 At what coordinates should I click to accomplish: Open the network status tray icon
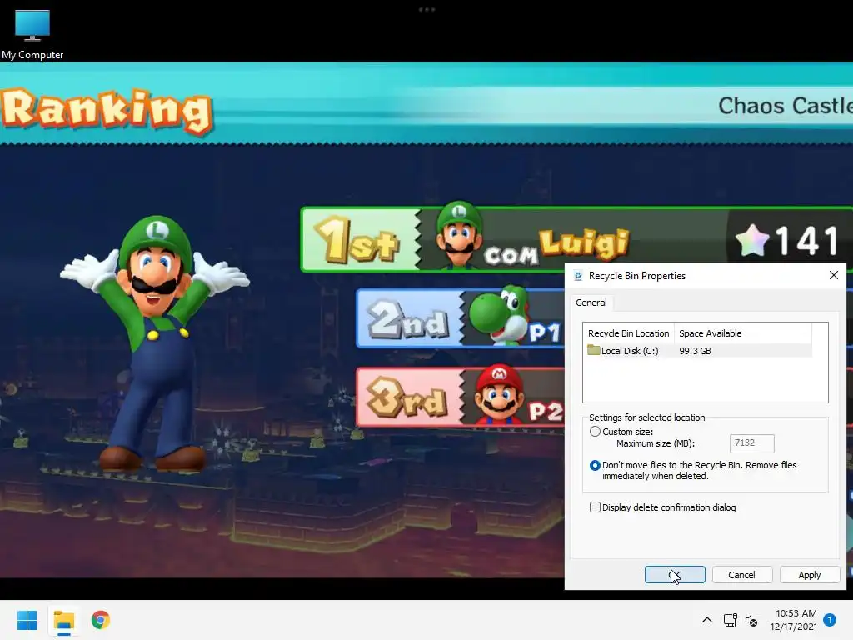click(x=730, y=620)
